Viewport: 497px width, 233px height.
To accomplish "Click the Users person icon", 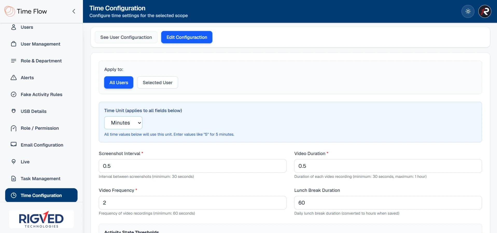I will point(14,27).
